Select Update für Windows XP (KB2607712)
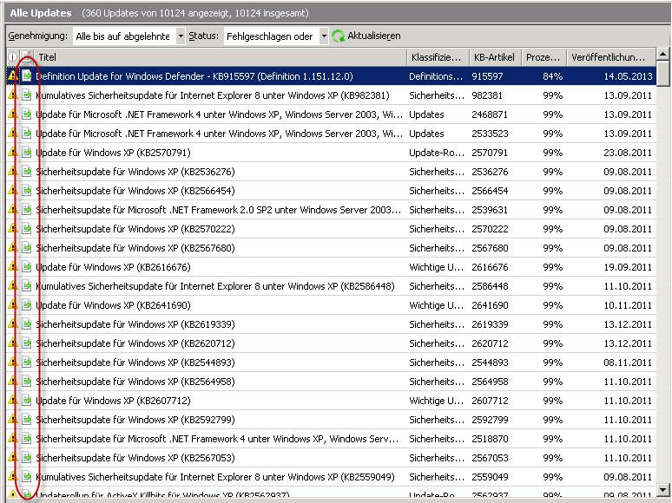 tap(113, 401)
